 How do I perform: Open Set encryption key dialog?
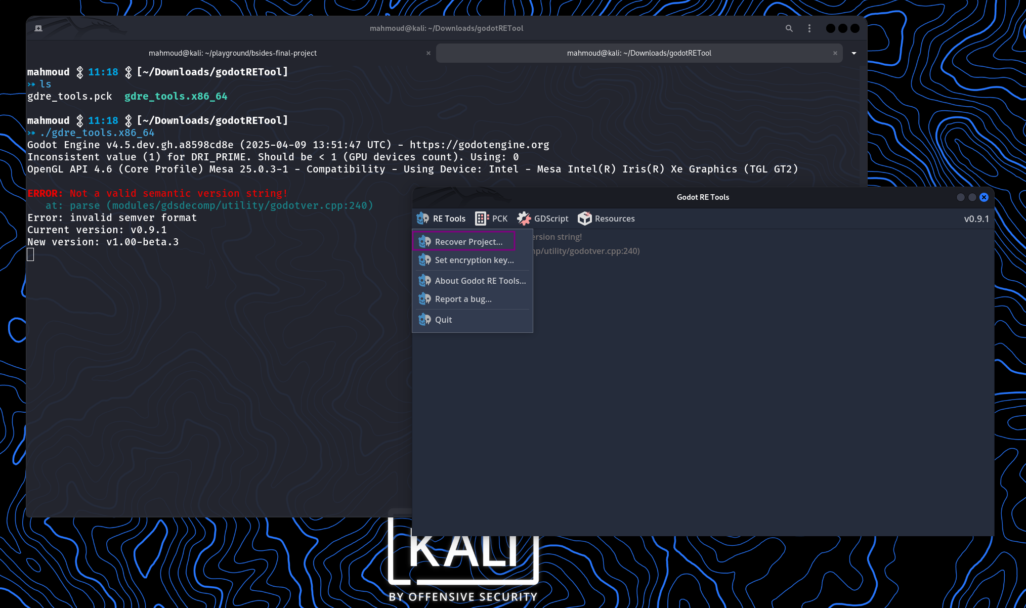473,260
